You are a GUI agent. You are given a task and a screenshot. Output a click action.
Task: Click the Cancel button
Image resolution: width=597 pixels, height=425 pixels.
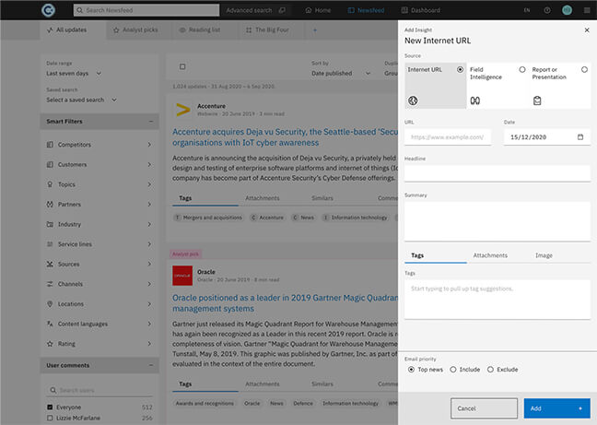(484, 408)
